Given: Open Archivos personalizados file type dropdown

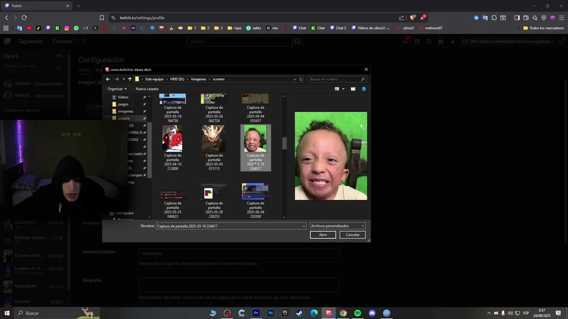Looking at the screenshot, I should tap(338, 226).
